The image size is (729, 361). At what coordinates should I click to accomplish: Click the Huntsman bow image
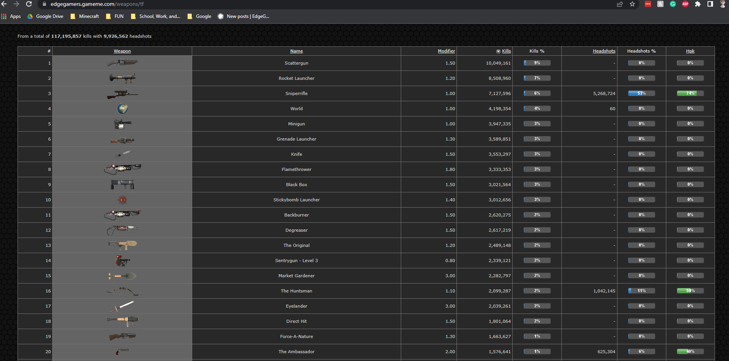tap(122, 291)
